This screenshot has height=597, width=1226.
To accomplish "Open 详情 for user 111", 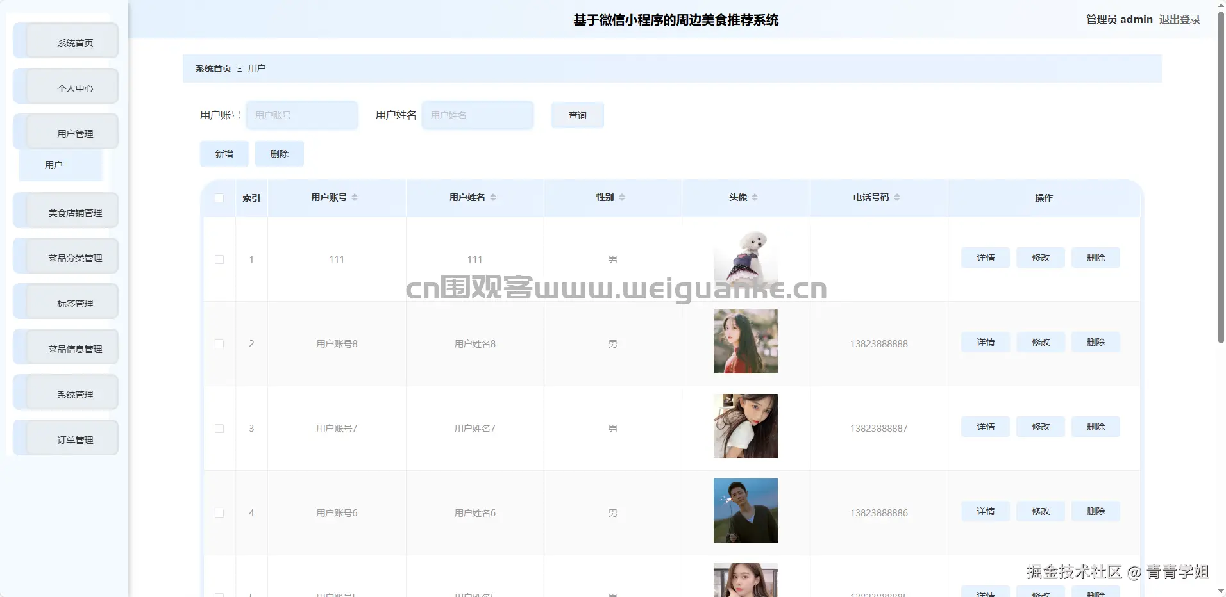I will 986,258.
